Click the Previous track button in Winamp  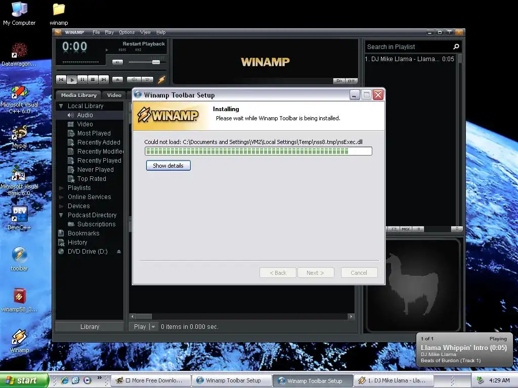61,79
